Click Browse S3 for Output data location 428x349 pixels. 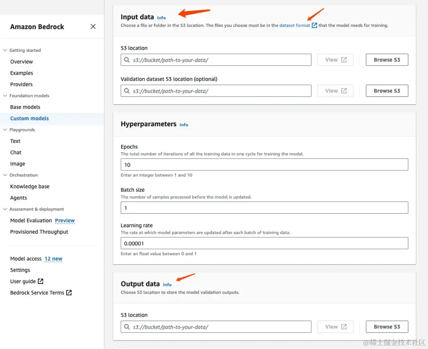(387, 327)
